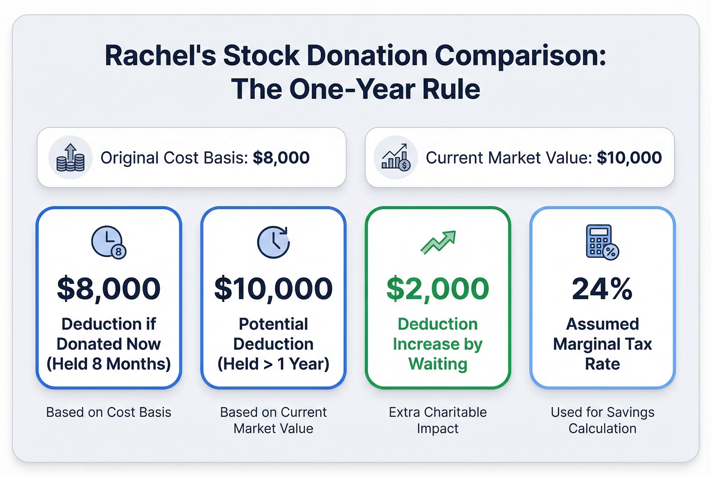Click the "Used for Savings Calculation" caption
711x477 pixels.
pyautogui.click(x=602, y=420)
